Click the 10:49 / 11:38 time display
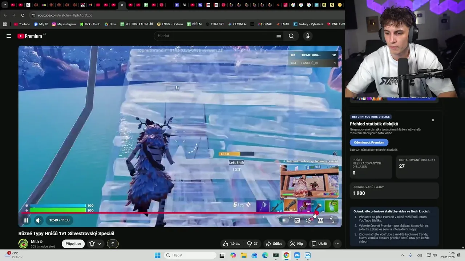The image size is (465, 261). (59, 220)
